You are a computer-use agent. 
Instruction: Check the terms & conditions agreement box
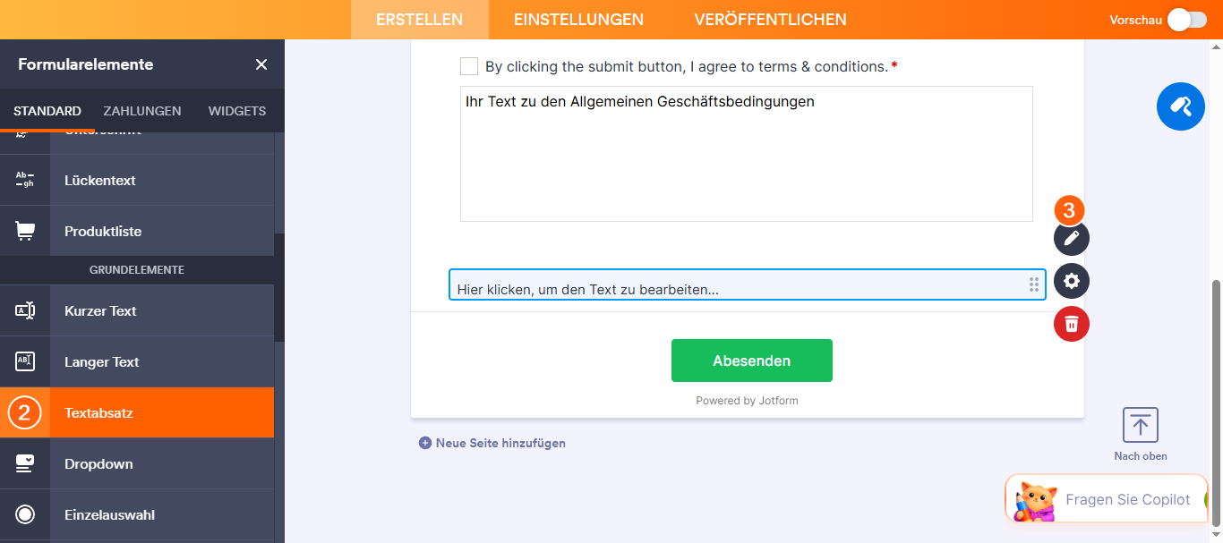tap(469, 66)
